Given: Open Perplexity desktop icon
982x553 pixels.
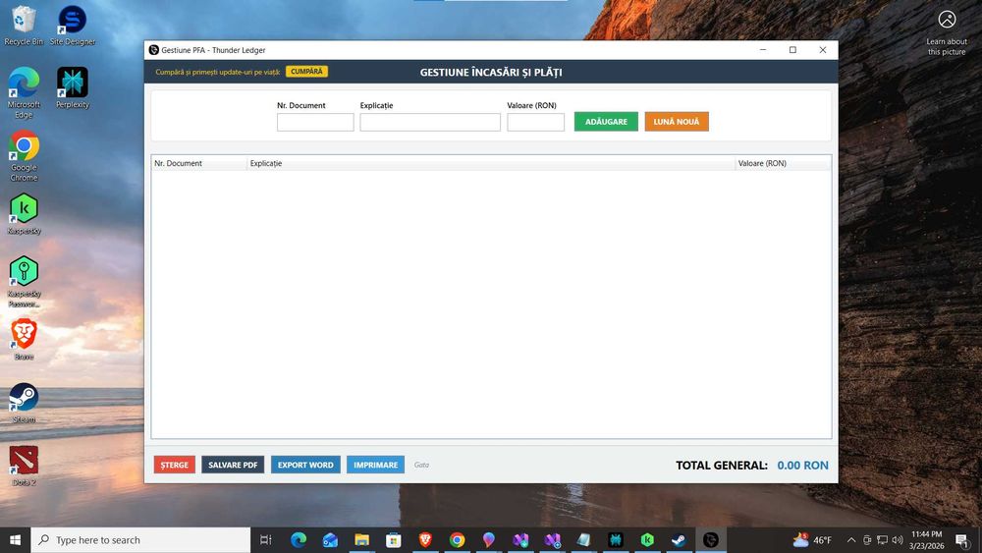Looking at the screenshot, I should (73, 87).
